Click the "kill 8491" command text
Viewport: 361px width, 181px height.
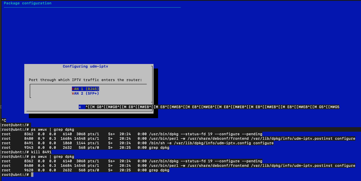[41, 152]
